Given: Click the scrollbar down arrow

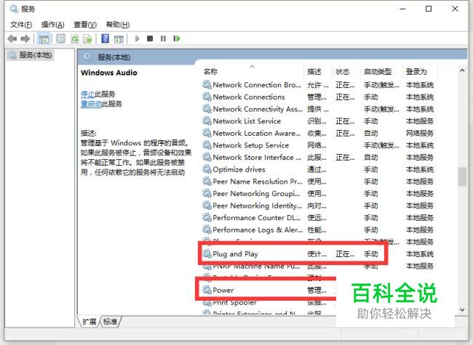Looking at the screenshot, I should tap(462, 310).
